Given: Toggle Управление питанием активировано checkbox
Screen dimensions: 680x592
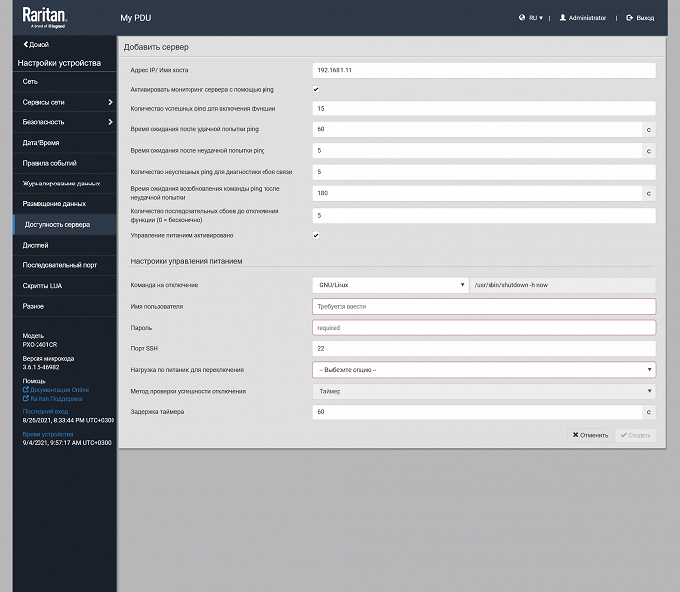Looking at the screenshot, I should click(x=316, y=235).
